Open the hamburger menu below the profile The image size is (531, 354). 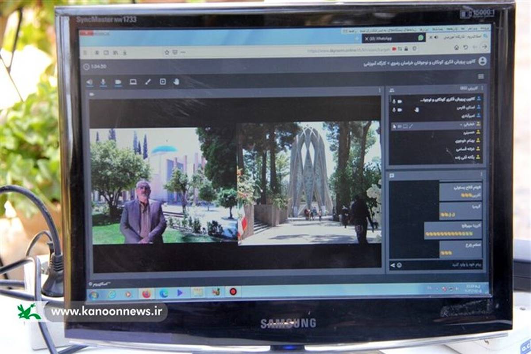pos(481,77)
